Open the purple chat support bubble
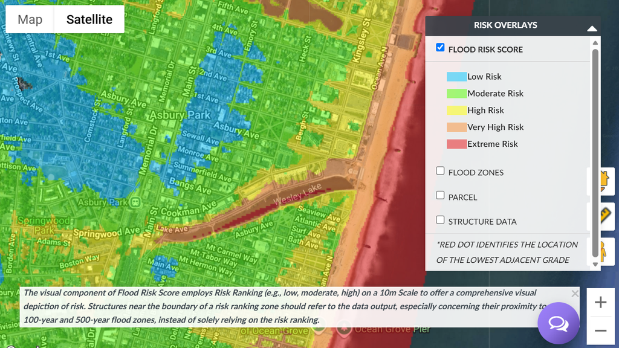The width and height of the screenshot is (619, 348). (x=558, y=323)
